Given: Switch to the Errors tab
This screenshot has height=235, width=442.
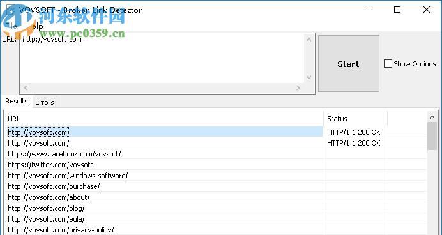Looking at the screenshot, I should 45,102.
